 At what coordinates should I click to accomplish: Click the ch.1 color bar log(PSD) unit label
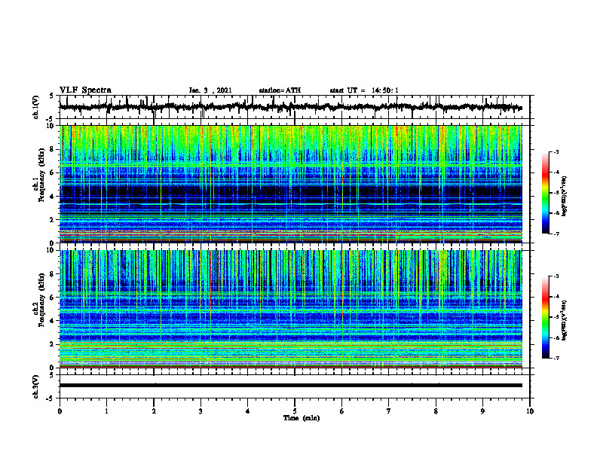click(565, 196)
